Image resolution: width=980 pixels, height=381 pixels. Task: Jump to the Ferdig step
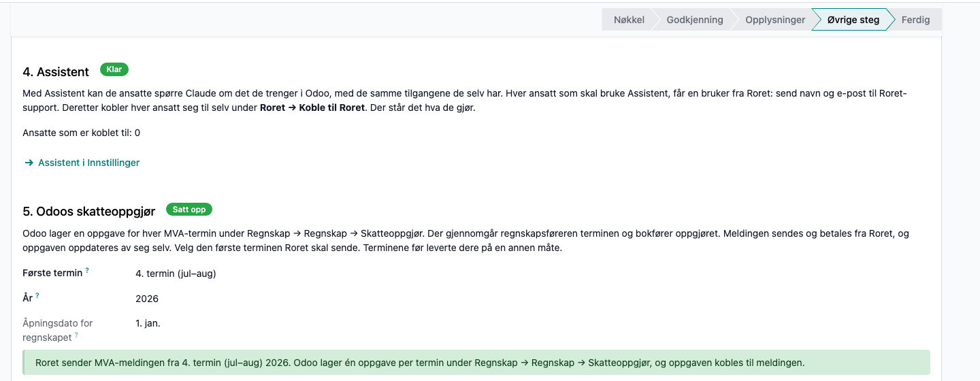coord(915,20)
